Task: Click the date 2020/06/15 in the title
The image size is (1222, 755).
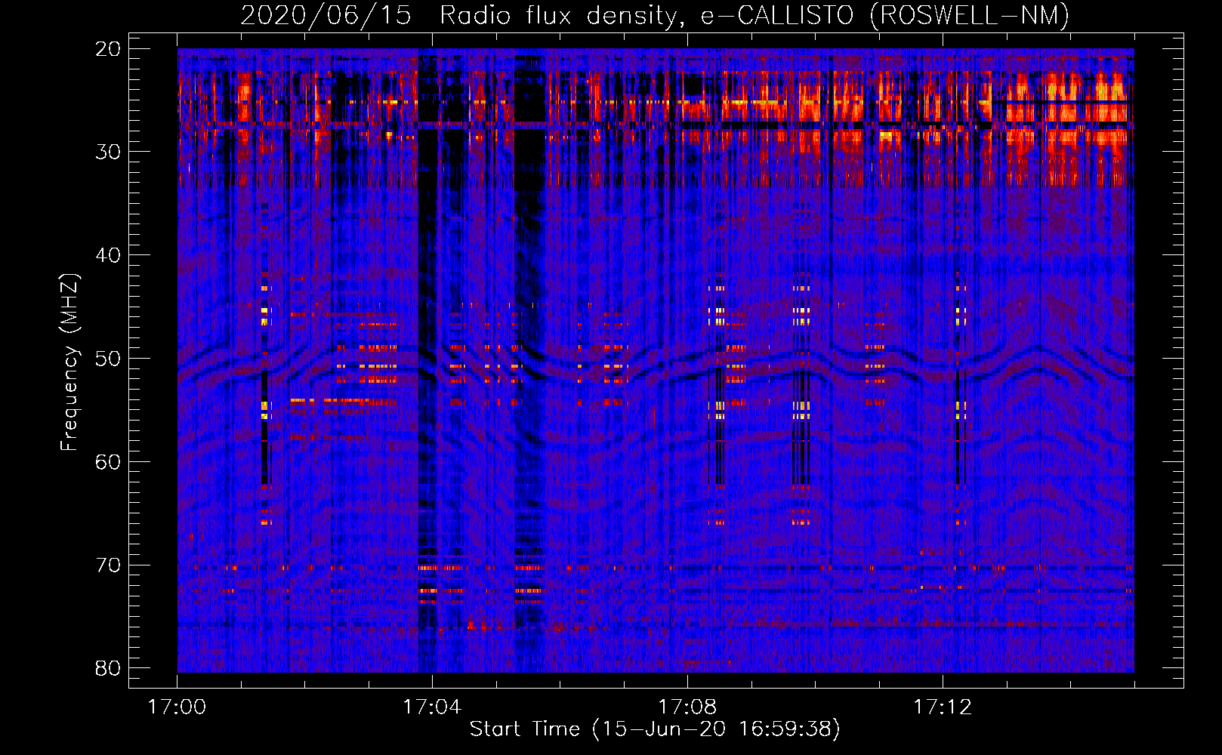Action: (326, 15)
